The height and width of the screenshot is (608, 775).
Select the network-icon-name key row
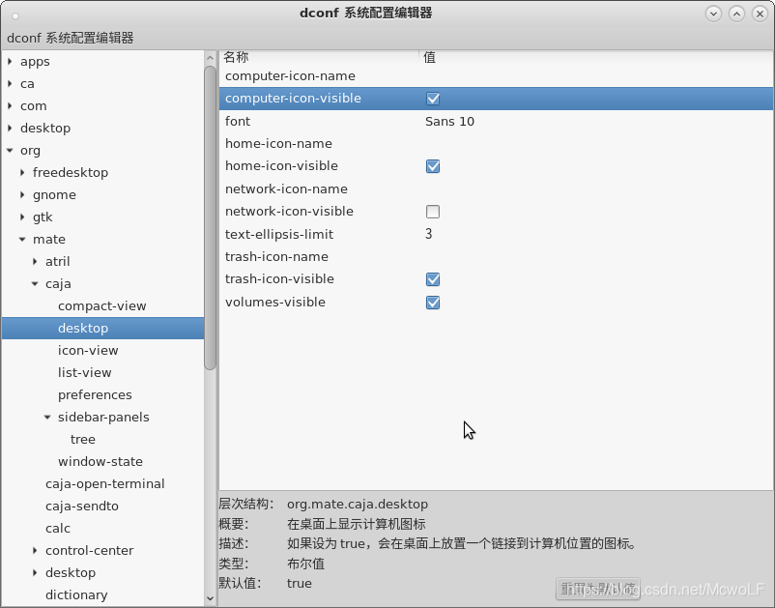click(x=497, y=188)
